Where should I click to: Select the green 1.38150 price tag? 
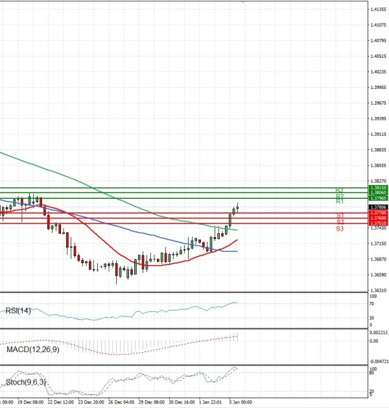click(x=377, y=188)
